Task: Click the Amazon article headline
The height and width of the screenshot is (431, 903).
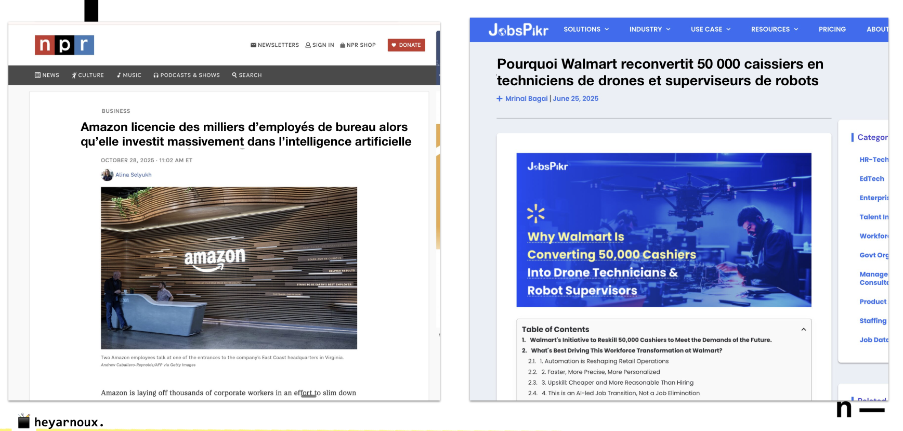Action: (x=246, y=134)
